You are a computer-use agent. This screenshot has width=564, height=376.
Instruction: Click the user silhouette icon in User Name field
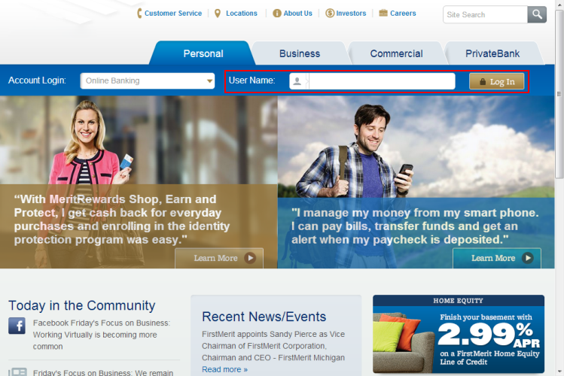pyautogui.click(x=298, y=81)
